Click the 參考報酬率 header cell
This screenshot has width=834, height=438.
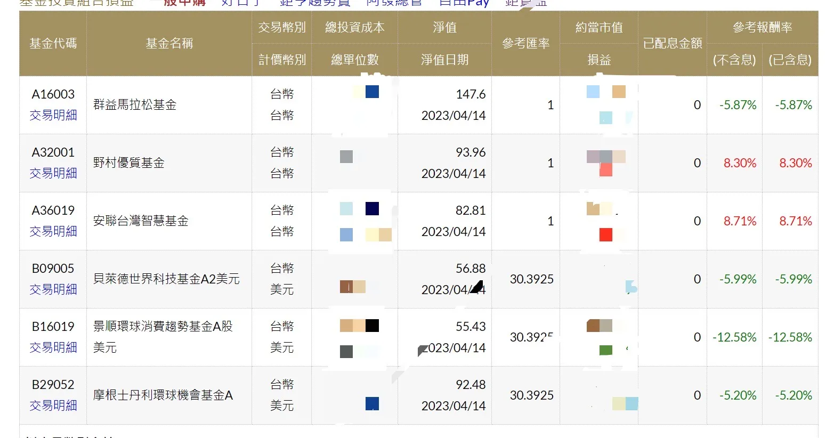click(763, 27)
